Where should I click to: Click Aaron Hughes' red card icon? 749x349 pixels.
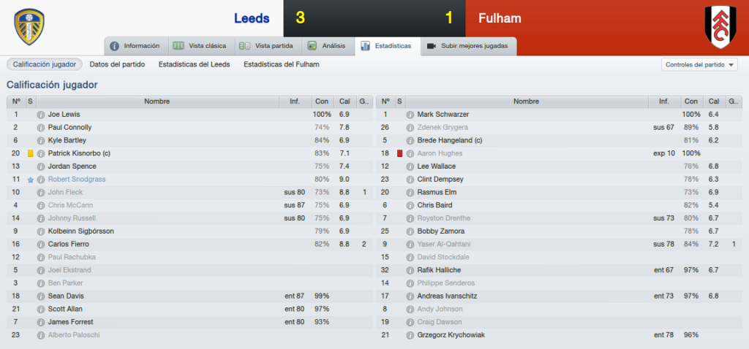(400, 153)
